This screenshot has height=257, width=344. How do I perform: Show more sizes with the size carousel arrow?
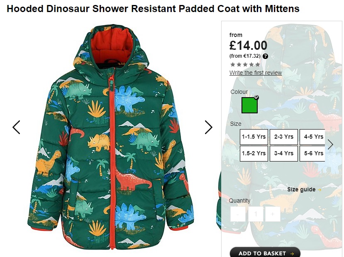(x=330, y=144)
